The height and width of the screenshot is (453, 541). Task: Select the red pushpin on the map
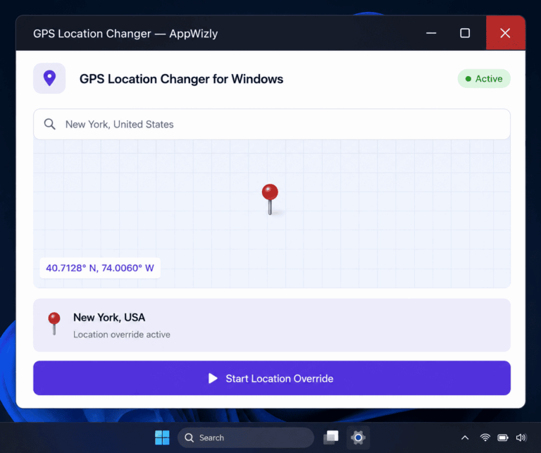point(270,199)
